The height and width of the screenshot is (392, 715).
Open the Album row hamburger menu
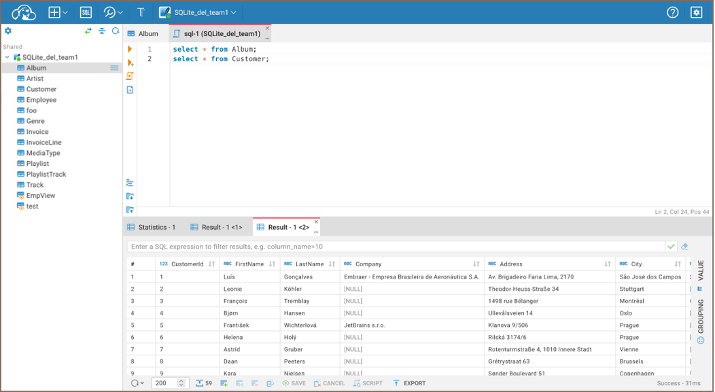click(x=114, y=68)
